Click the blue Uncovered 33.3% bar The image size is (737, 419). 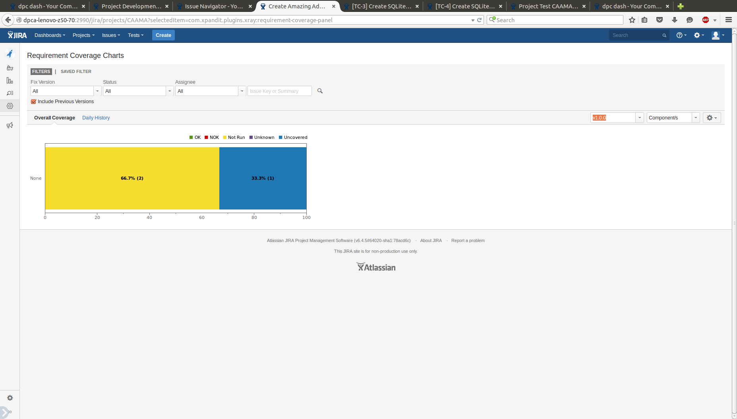(263, 178)
